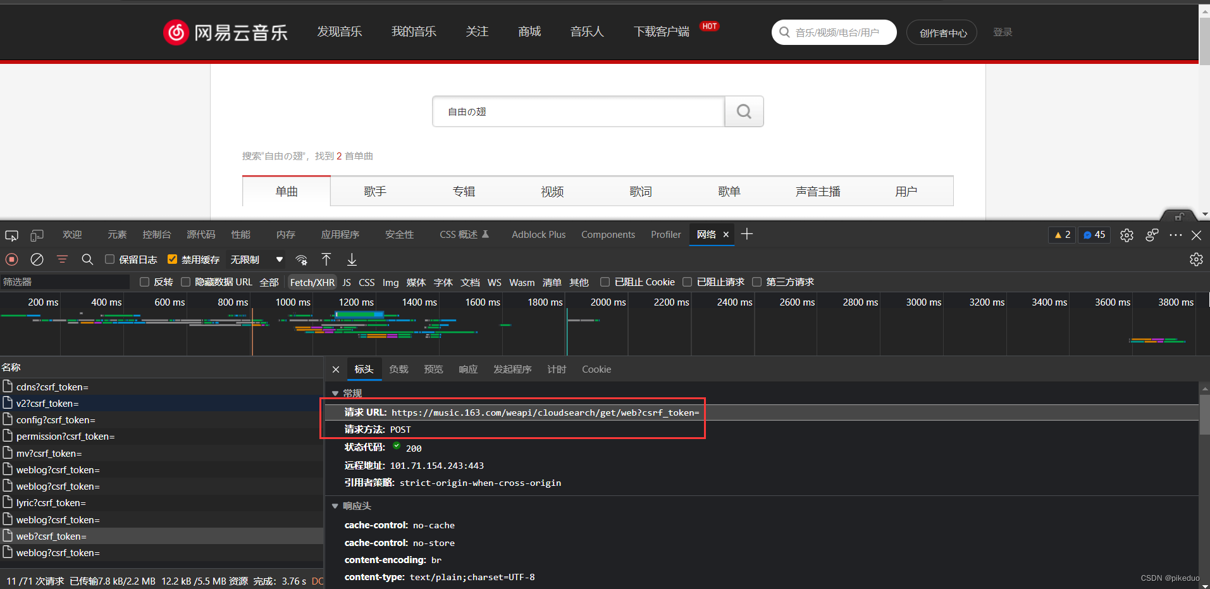Open the inspect element picker tool
Viewport: 1210px width, 589px height.
click(11, 235)
